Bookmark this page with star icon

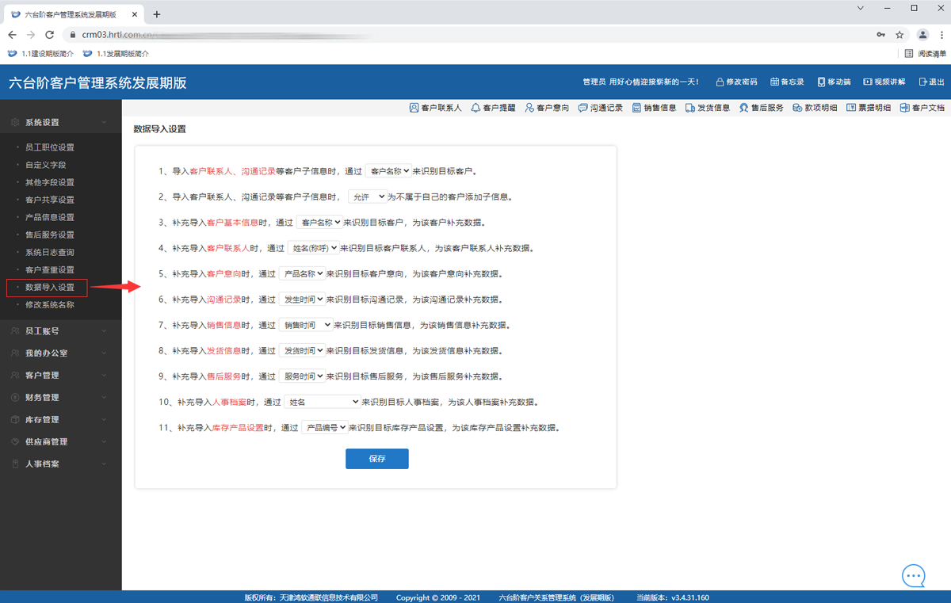pos(899,35)
